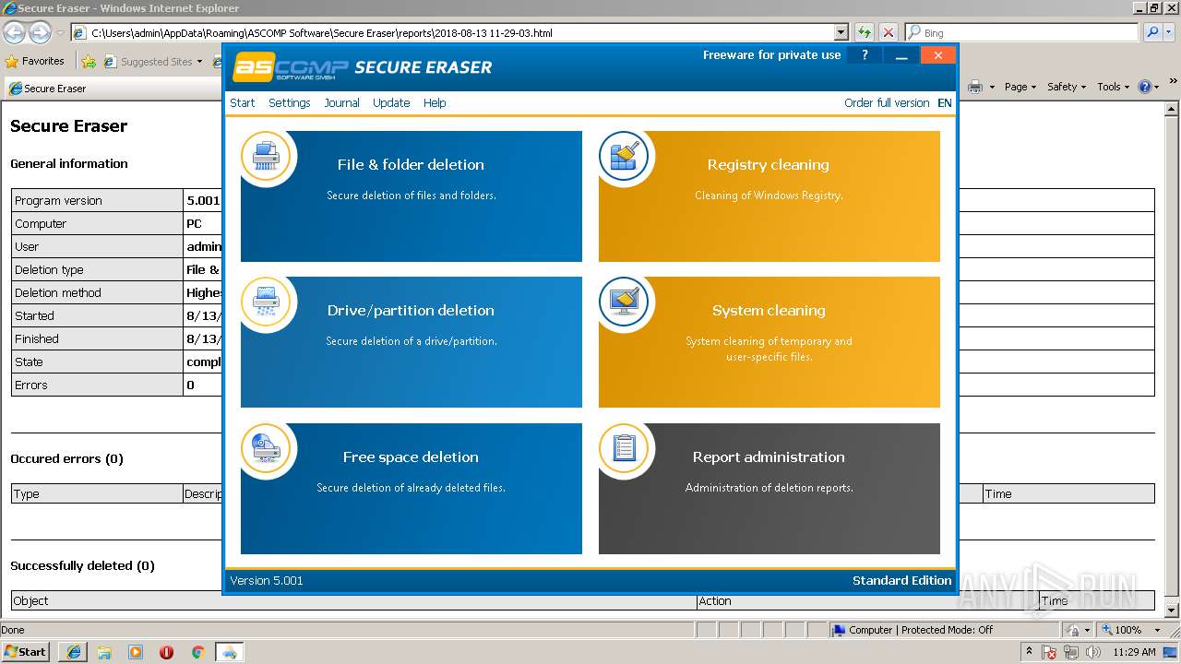Image resolution: width=1181 pixels, height=664 pixels.
Task: Open the IE Safety dropdown menu
Action: (x=1067, y=87)
